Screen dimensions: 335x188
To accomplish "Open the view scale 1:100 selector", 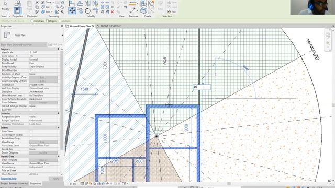I will tap(73, 183).
